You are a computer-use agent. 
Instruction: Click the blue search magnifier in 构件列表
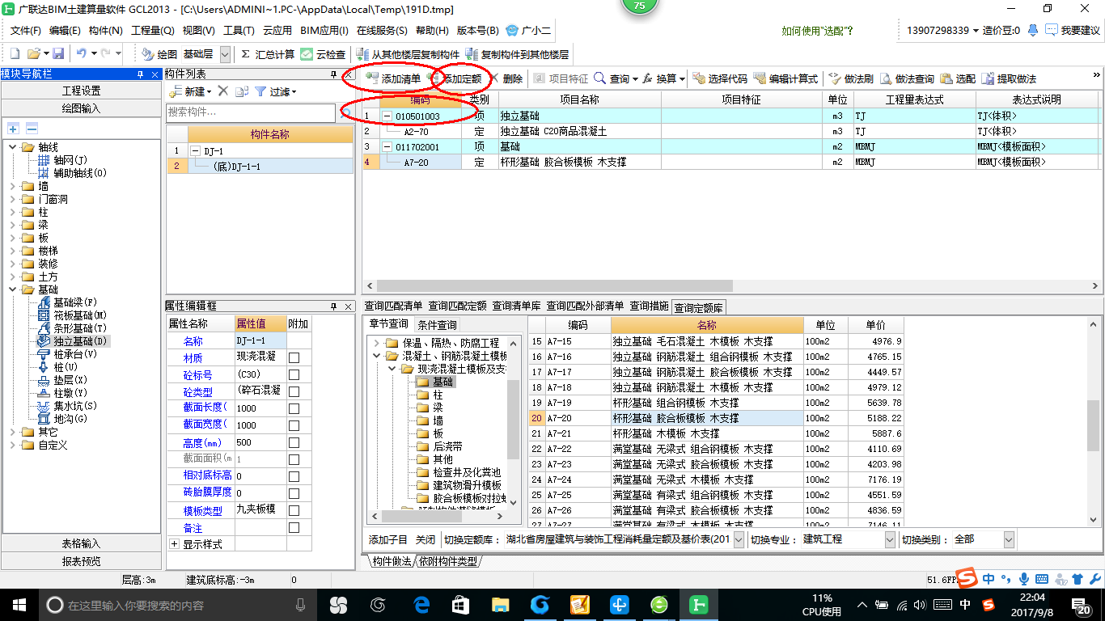[x=345, y=112]
